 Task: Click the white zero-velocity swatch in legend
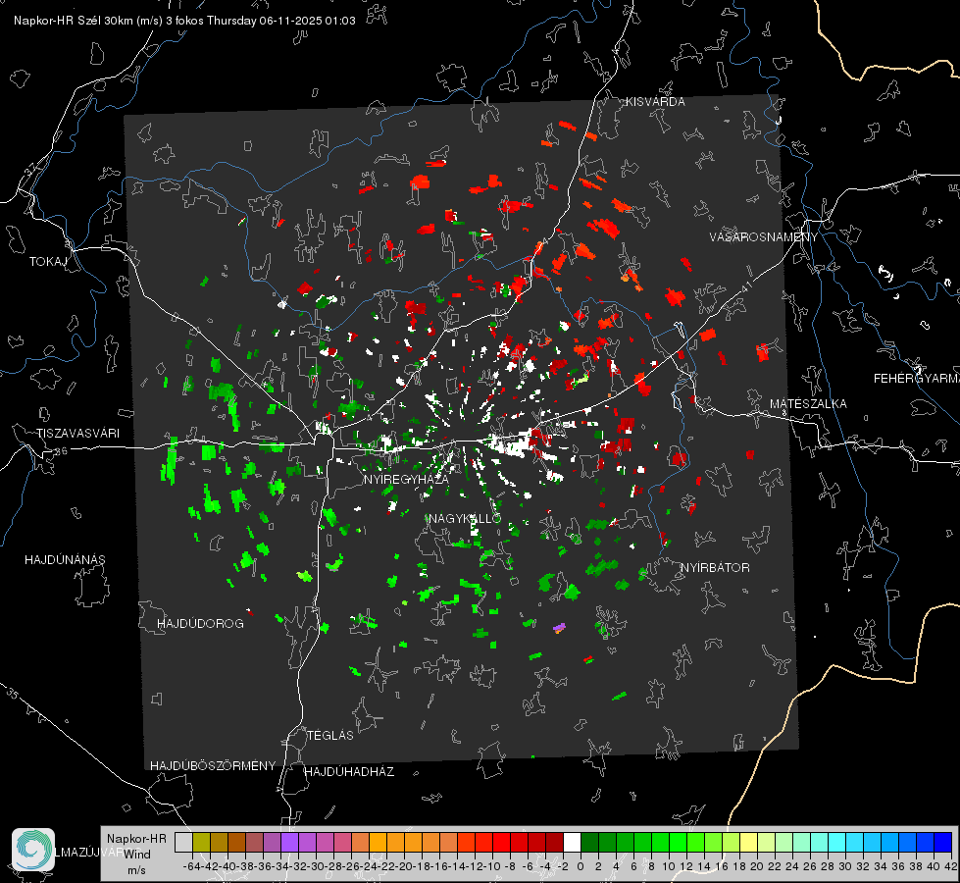pyautogui.click(x=572, y=842)
